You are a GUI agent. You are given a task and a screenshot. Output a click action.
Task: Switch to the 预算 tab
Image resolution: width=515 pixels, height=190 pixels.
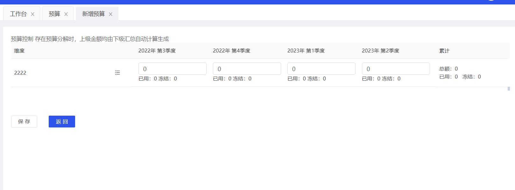click(54, 14)
